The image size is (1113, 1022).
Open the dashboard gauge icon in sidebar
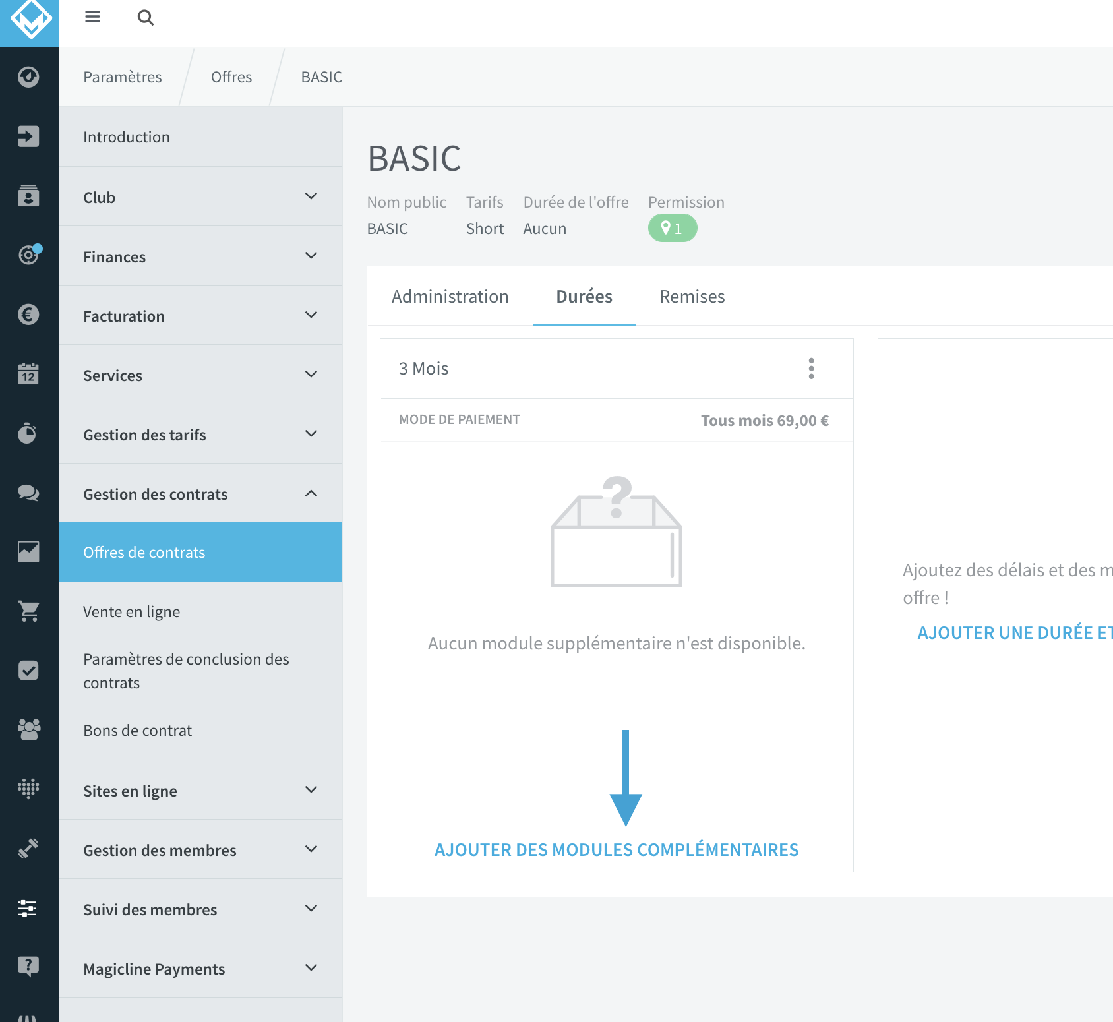point(28,77)
